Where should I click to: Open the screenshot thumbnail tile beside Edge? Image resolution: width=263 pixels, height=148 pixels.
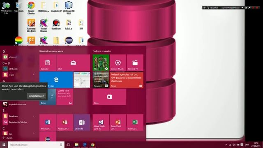(x=82, y=80)
